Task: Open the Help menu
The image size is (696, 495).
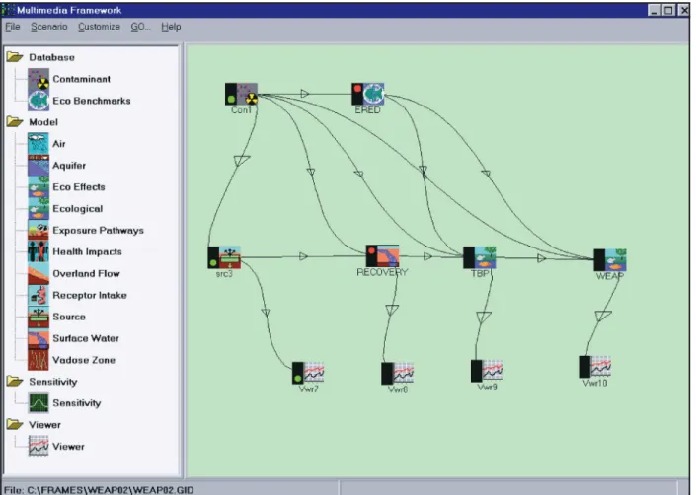Action: point(171,27)
